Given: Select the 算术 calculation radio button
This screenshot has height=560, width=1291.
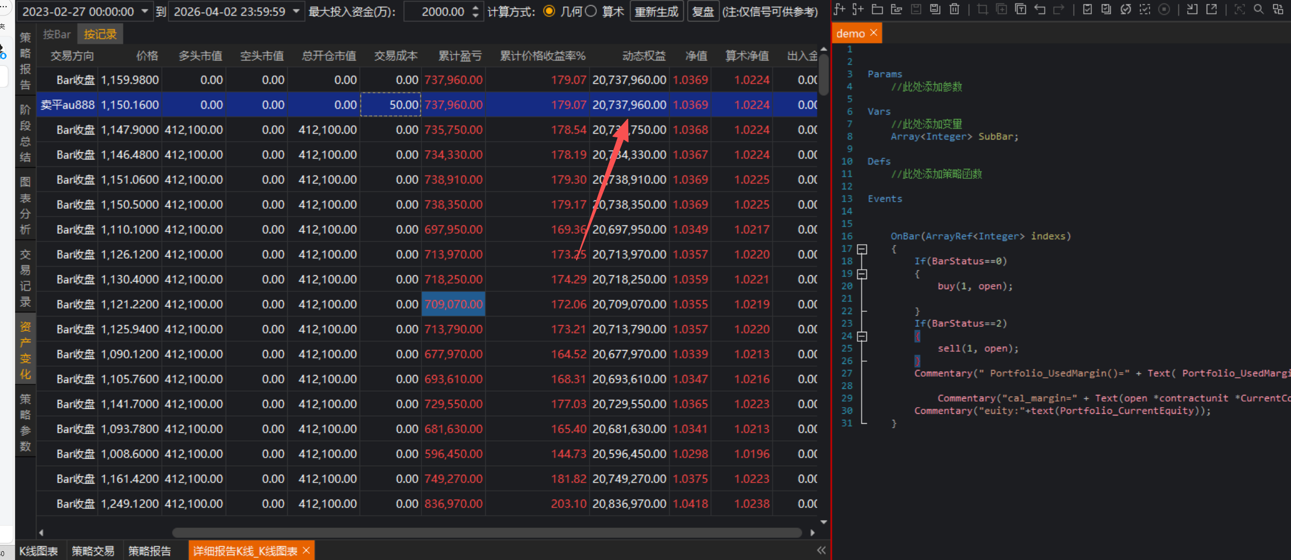Looking at the screenshot, I should pos(591,12).
